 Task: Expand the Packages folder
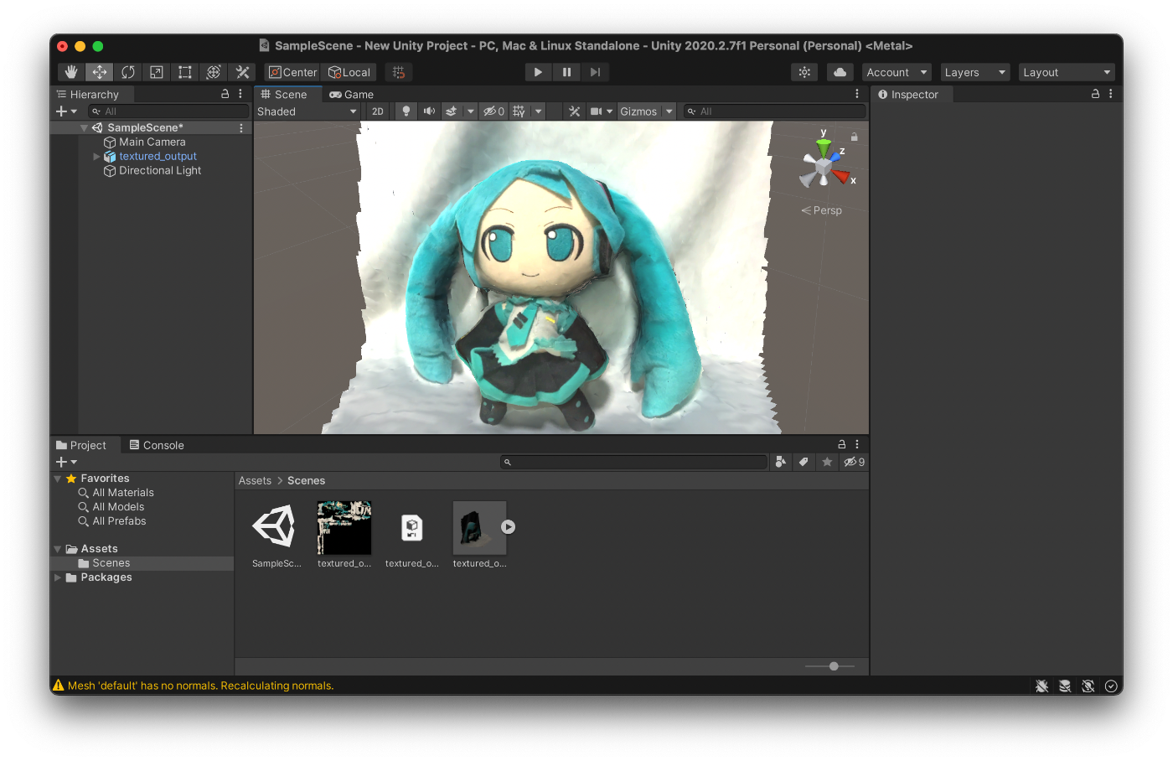(58, 577)
